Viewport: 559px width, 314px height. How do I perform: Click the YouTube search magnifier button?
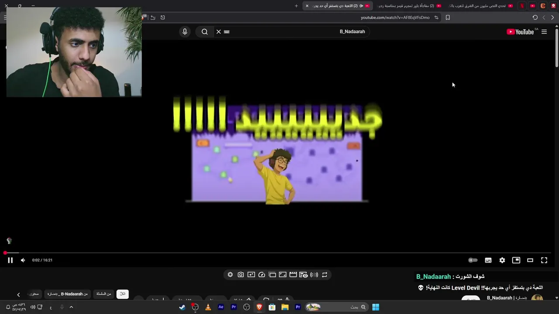(x=204, y=31)
